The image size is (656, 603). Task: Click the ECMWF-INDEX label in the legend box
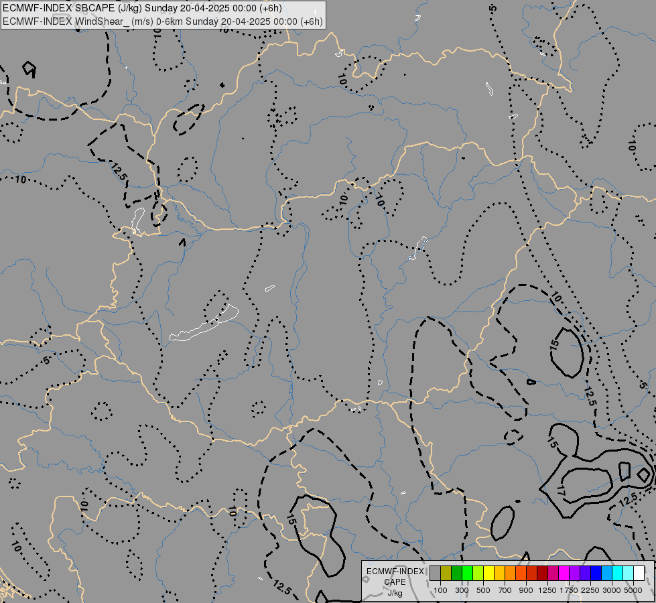[395, 572]
